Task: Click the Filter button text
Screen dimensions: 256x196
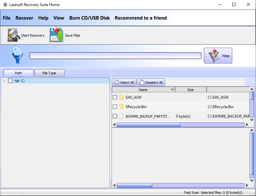Action: pyautogui.click(x=226, y=56)
